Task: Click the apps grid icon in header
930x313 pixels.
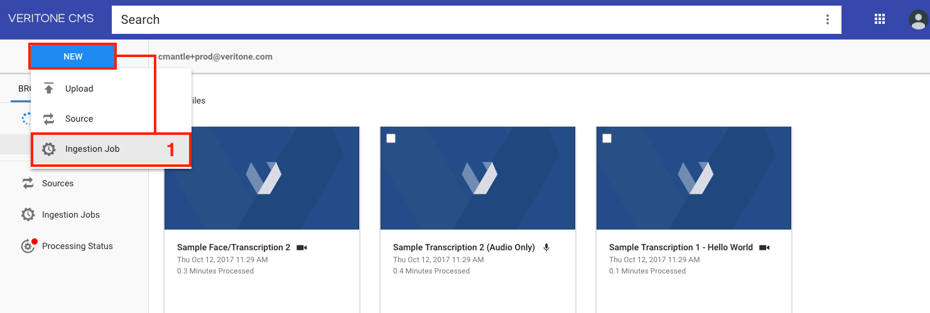Action: [x=880, y=19]
